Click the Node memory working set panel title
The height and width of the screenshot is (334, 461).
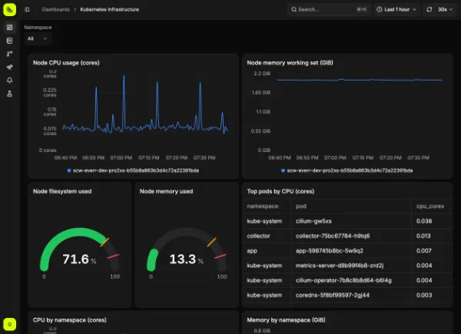click(x=290, y=62)
